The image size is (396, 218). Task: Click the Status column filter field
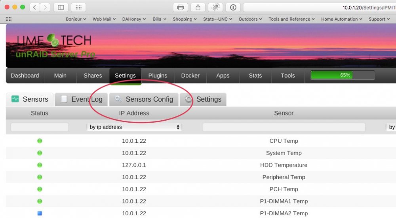(40, 127)
